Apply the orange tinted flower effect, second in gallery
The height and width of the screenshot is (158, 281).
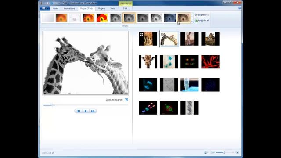61,18
